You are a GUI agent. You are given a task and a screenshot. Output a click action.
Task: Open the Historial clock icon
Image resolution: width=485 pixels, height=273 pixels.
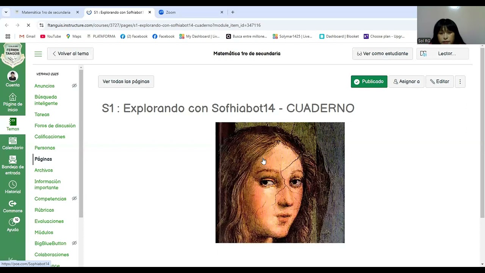[x=13, y=184]
